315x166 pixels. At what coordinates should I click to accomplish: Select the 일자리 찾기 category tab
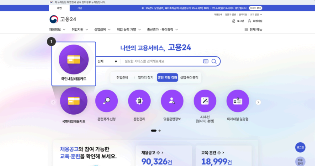coord(145,77)
